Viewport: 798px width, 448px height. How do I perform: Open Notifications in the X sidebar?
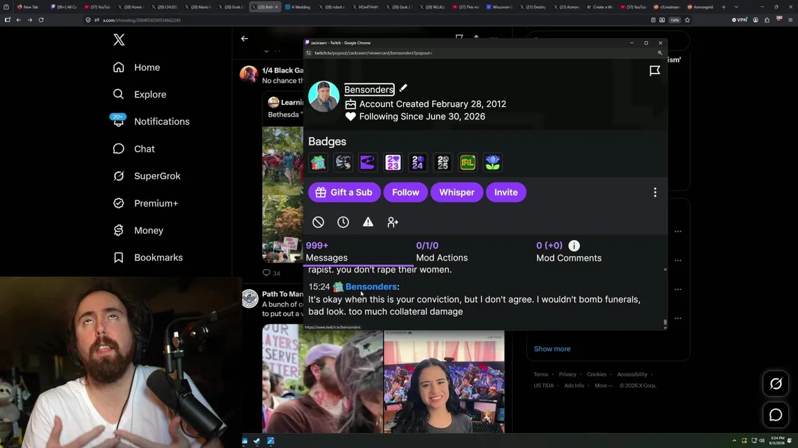click(151, 121)
